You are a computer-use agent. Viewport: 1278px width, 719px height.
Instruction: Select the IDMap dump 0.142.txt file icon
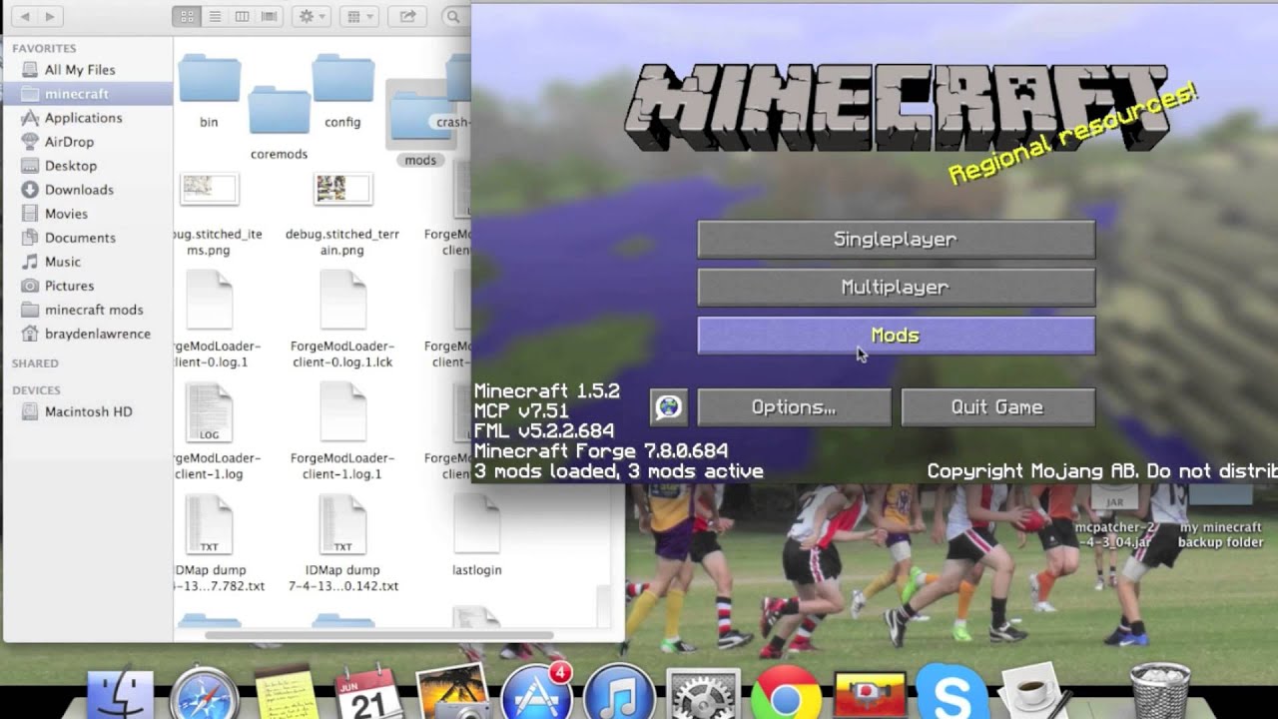(342, 523)
